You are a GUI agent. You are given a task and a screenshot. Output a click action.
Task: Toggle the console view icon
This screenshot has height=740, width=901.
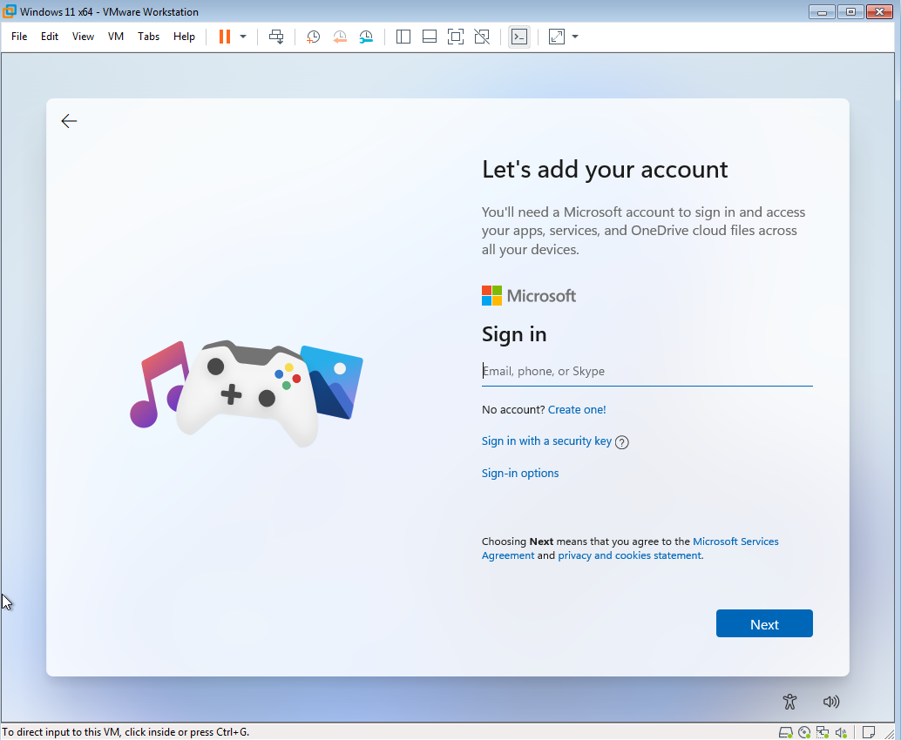point(518,37)
